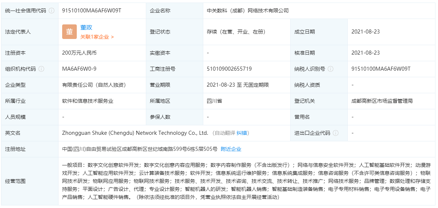The image size is (438, 208).
Task: Click the 工商注册号 label cell
Action: [175, 69]
